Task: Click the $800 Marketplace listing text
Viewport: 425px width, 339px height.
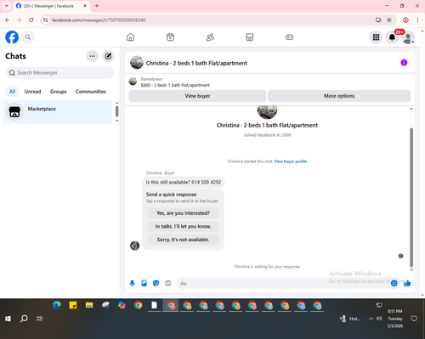Action: pyautogui.click(x=175, y=85)
